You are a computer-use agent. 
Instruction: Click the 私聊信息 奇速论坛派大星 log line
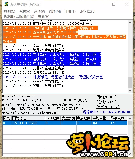[x=53, y=77]
